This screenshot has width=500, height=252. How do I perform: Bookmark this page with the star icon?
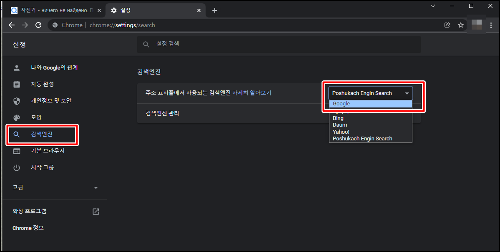460,25
